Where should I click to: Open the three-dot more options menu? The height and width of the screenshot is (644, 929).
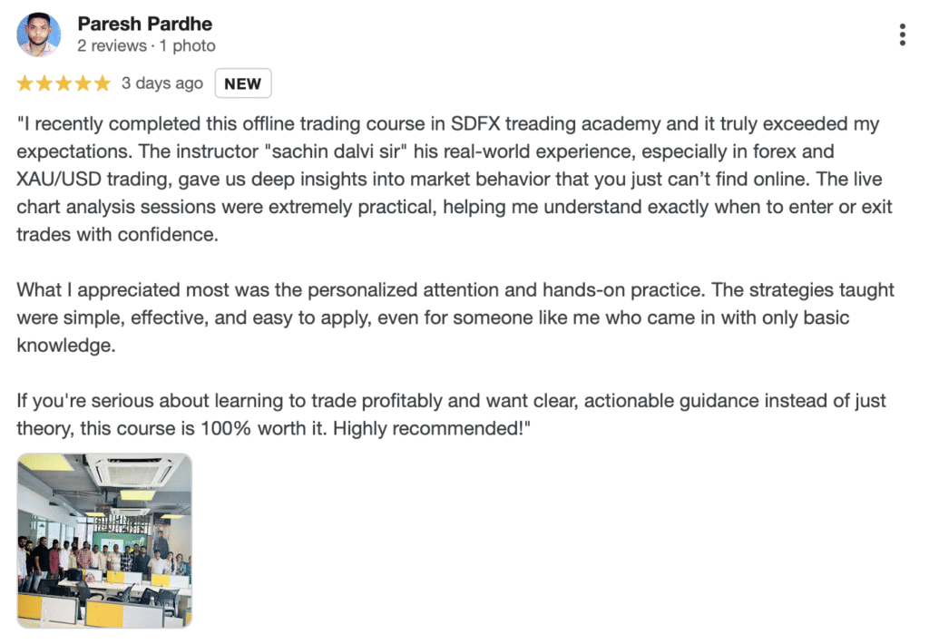click(x=902, y=35)
